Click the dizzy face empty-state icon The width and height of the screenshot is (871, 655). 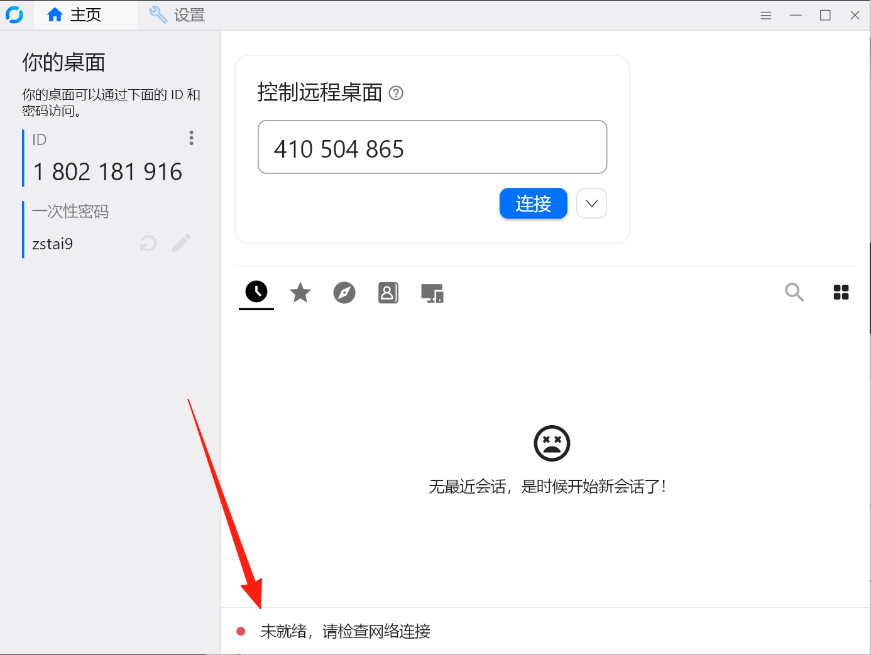(552, 443)
